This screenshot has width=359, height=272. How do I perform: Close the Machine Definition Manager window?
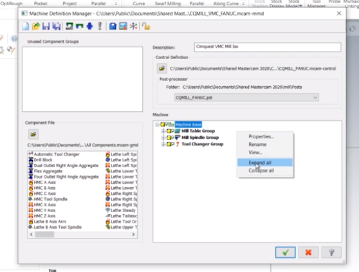click(339, 14)
